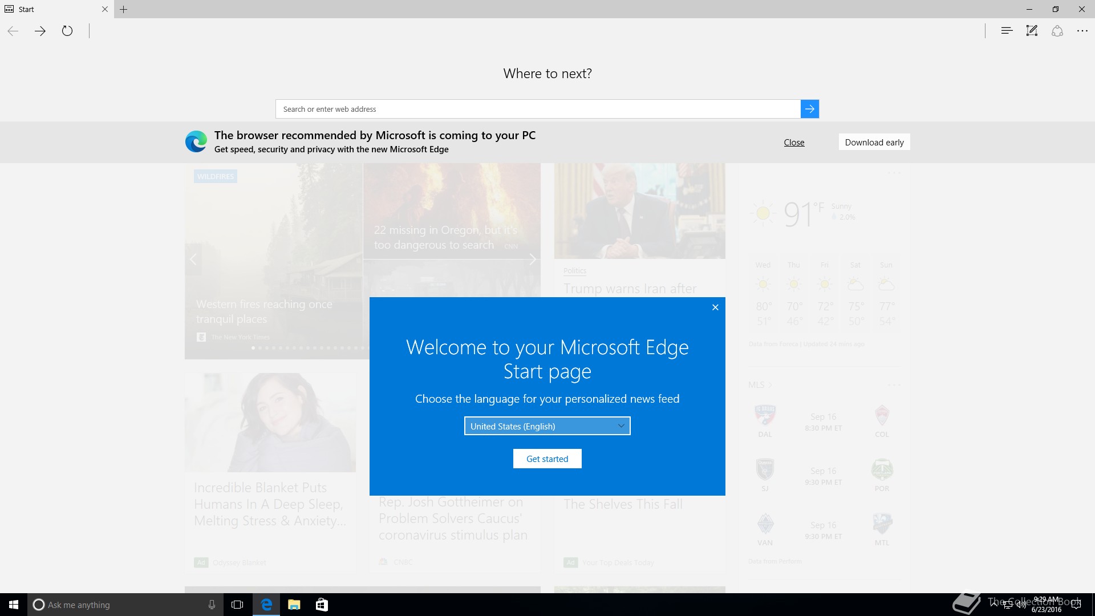Open the Action Center notification icon
The height and width of the screenshot is (616, 1095).
[x=1076, y=605]
